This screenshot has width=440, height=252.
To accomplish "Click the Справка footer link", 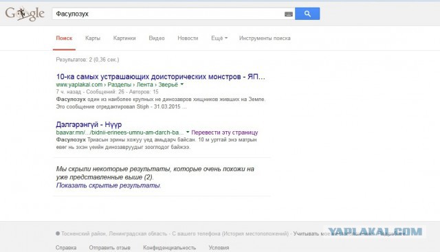I will tap(66, 248).
